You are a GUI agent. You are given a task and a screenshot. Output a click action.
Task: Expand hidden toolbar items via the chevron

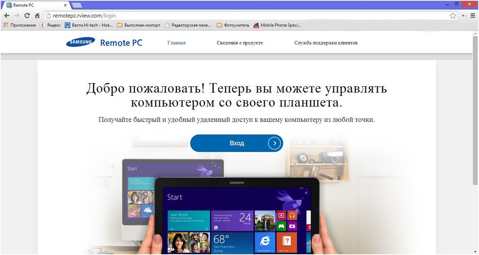point(462,15)
